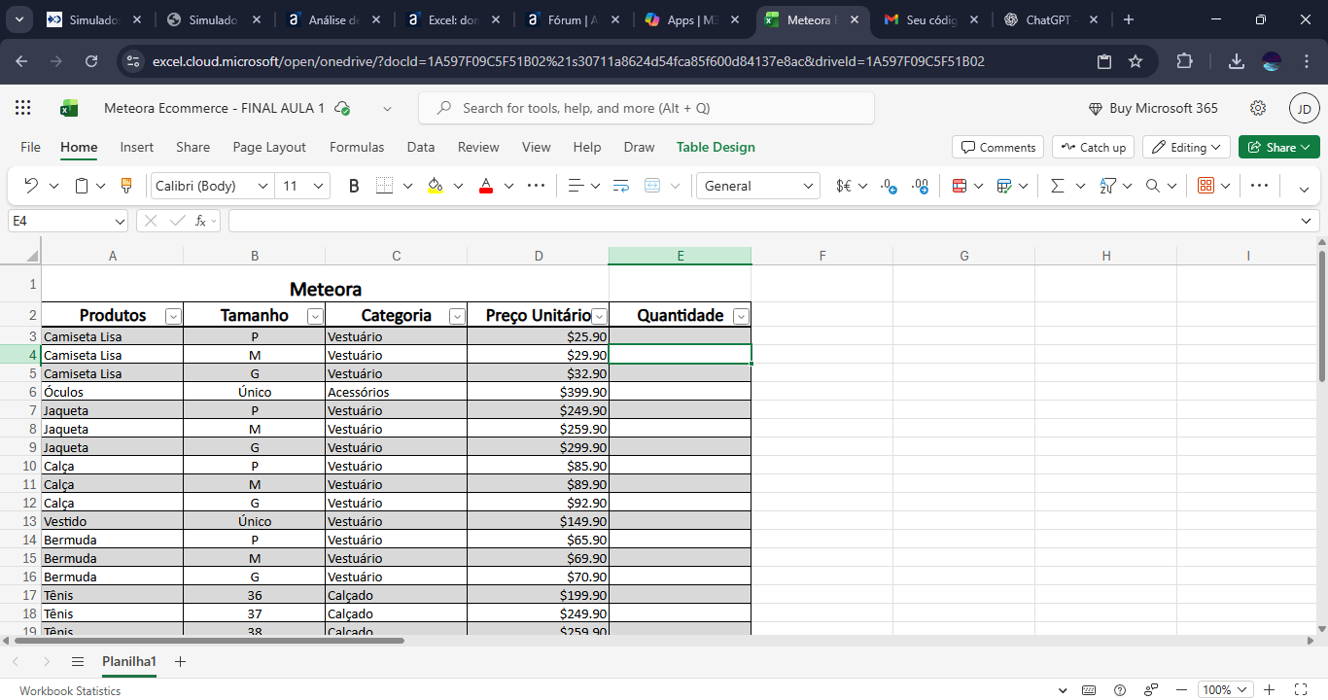
Task: Click the Increase Decimal icon
Action: click(x=889, y=186)
